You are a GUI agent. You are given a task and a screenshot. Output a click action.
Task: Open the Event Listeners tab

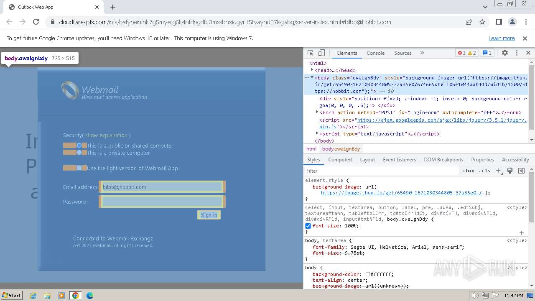pos(399,160)
